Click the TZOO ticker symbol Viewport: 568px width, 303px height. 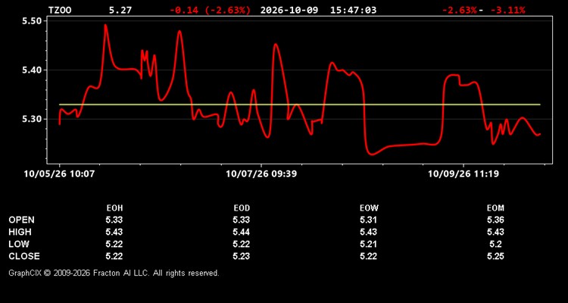60,10
